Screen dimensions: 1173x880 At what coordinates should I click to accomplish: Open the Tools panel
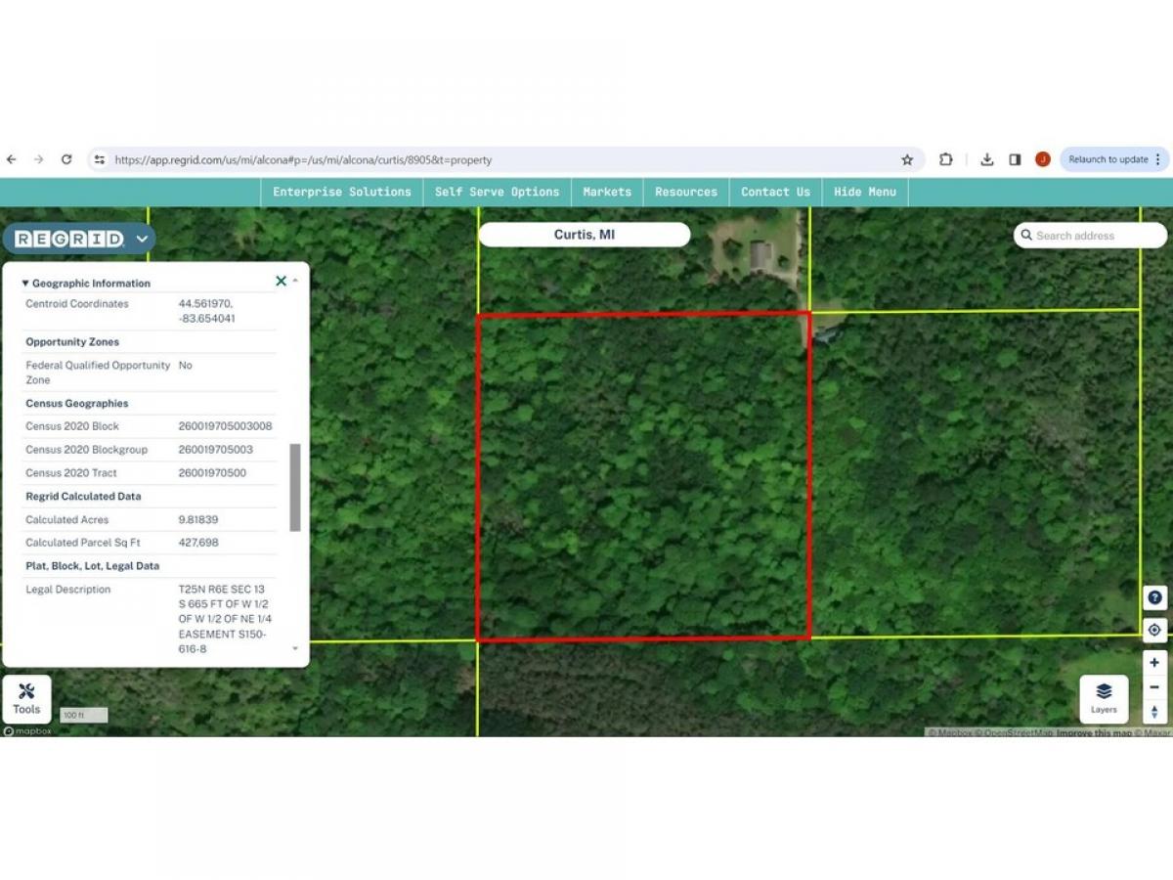[26, 698]
